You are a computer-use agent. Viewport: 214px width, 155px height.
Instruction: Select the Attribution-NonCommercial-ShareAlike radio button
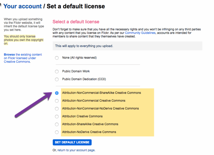click(x=57, y=93)
